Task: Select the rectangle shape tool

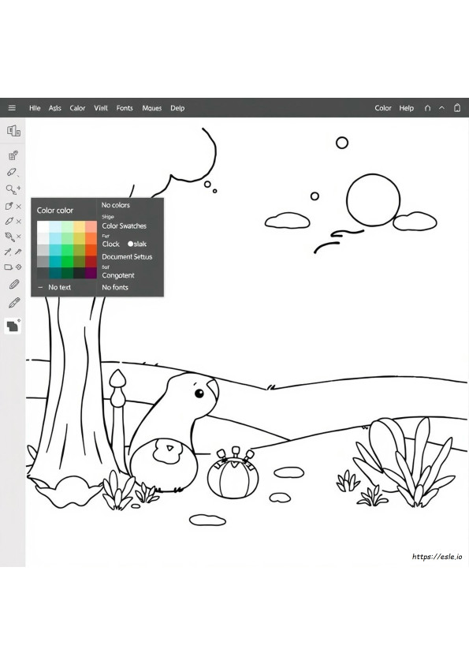Action: (x=8, y=267)
